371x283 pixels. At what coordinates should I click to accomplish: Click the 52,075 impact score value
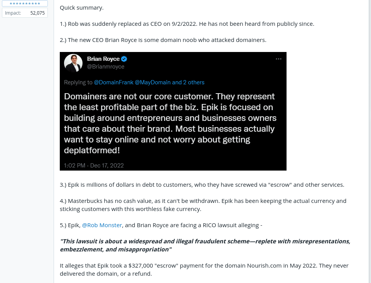click(37, 13)
